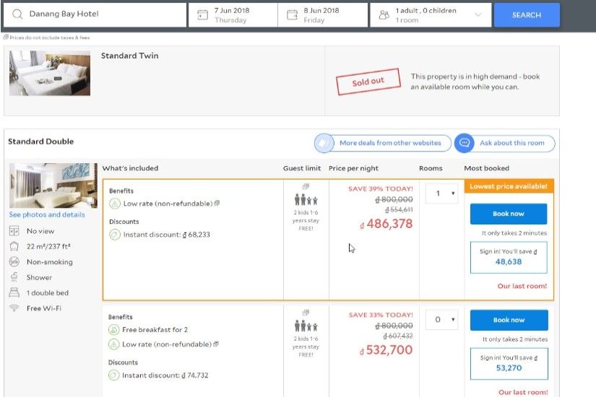Open rooms quantity dropdown showing 1
The width and height of the screenshot is (596, 397).
click(x=441, y=193)
